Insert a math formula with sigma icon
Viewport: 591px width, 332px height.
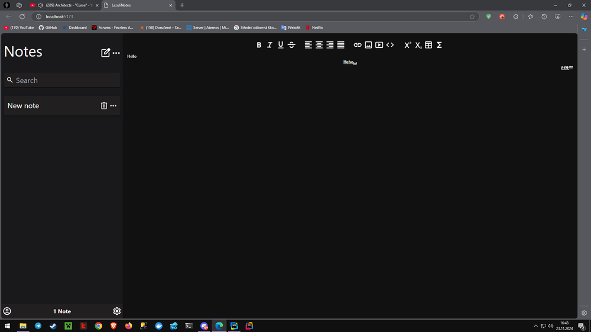click(439, 45)
